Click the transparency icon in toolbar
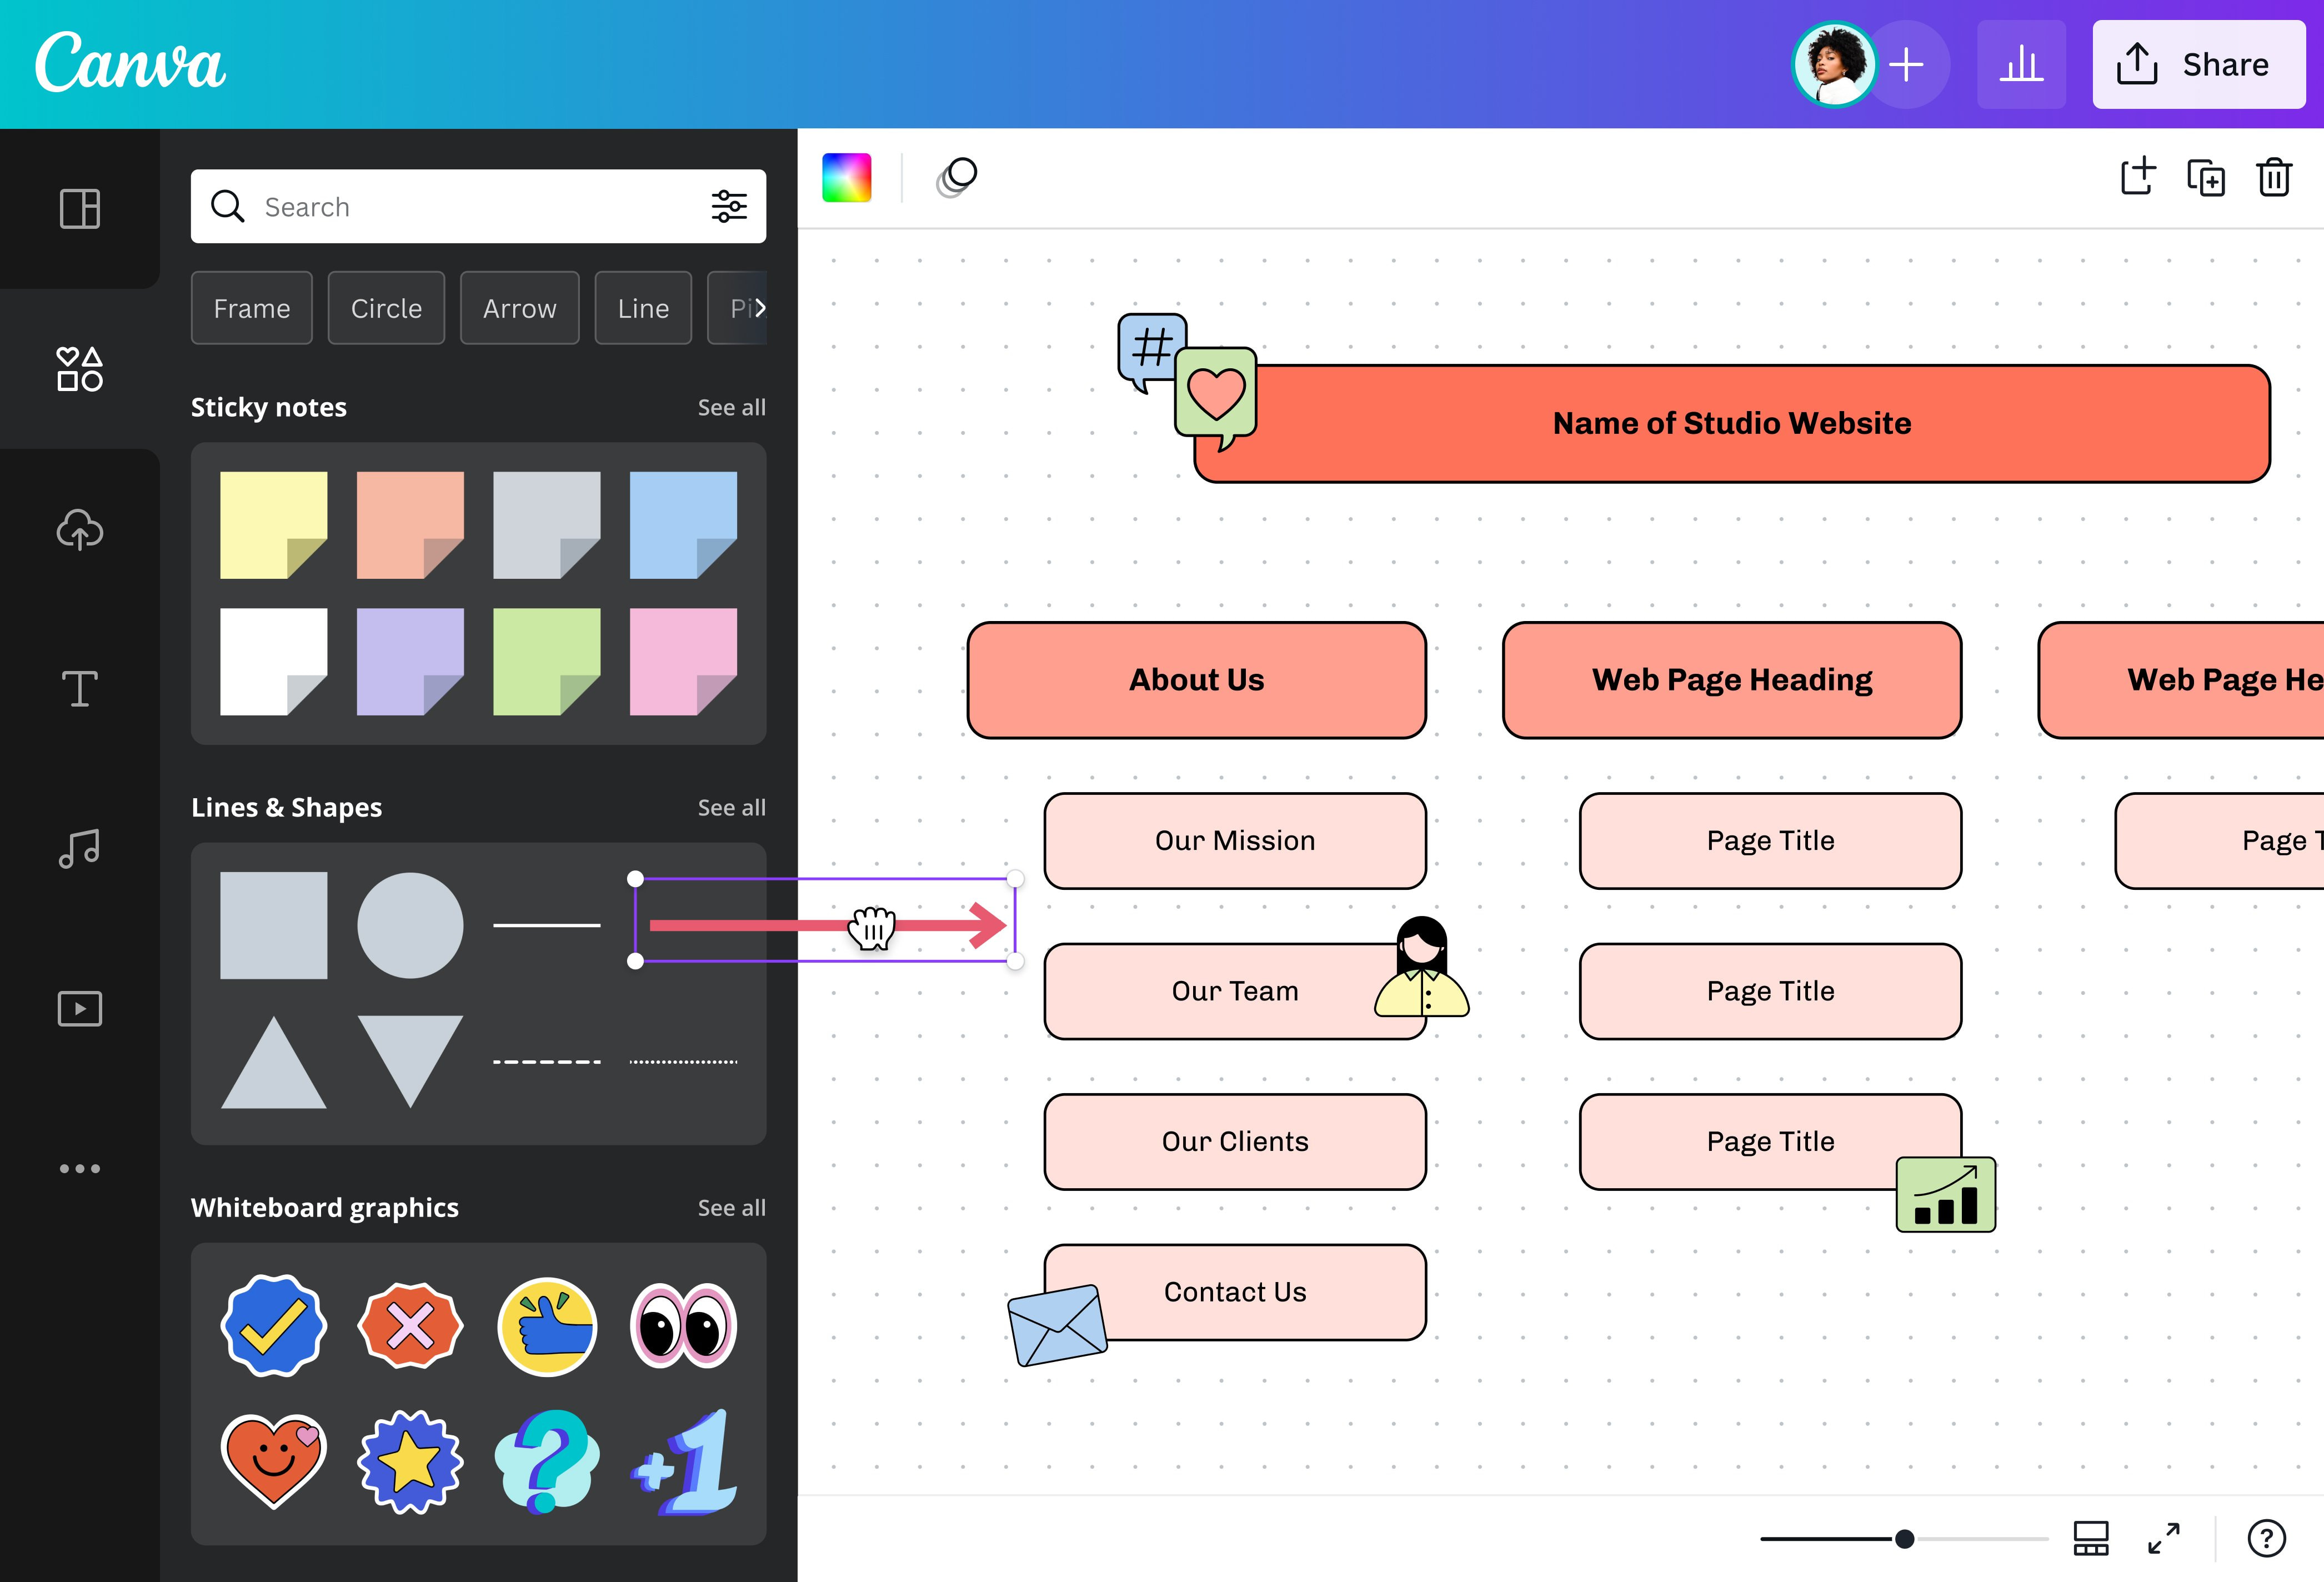The width and height of the screenshot is (2324, 1582). pos(957,178)
